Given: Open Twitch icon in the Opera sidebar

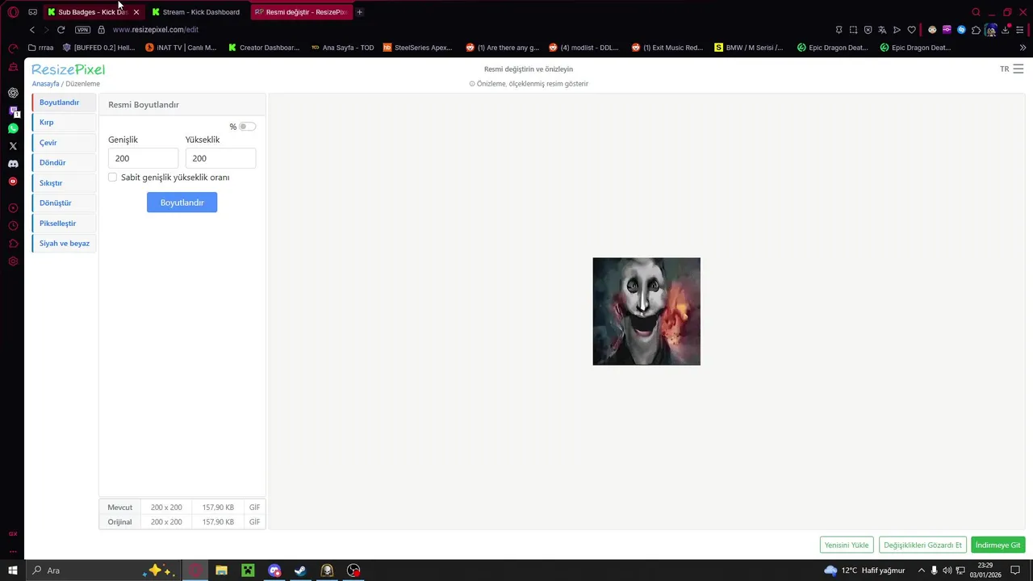Looking at the screenshot, I should [x=13, y=111].
